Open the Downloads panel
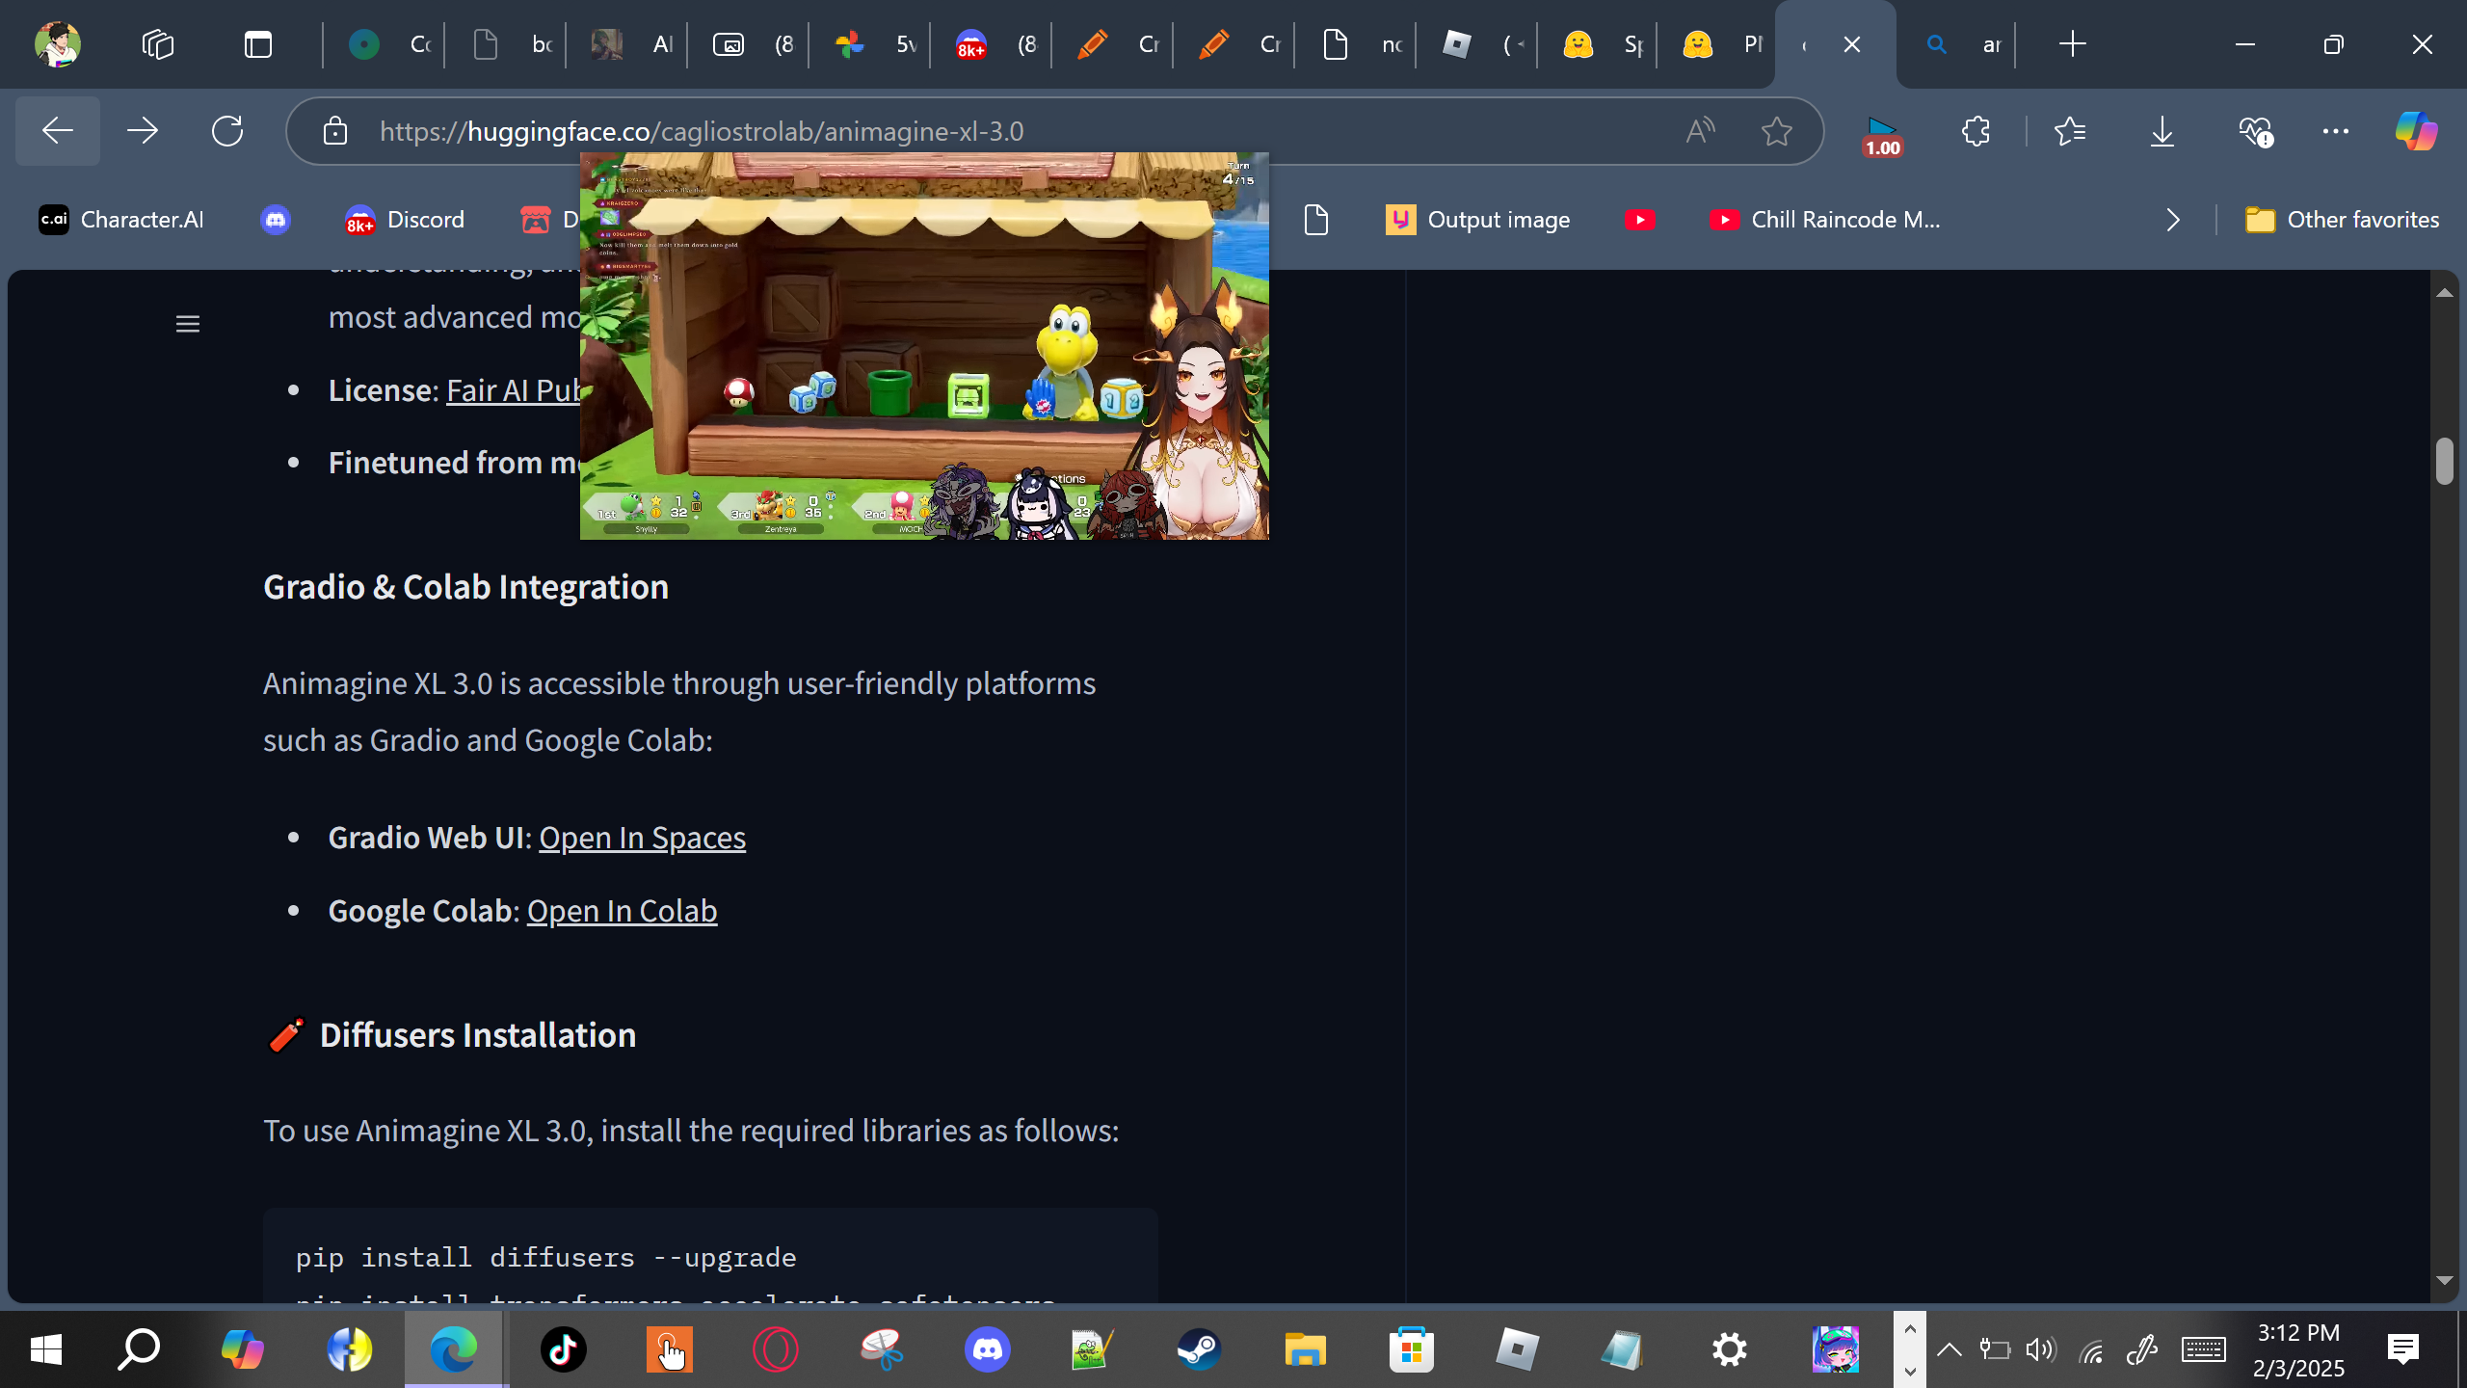 click(x=2162, y=131)
